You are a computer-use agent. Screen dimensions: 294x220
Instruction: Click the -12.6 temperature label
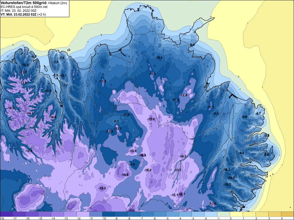click(183, 95)
